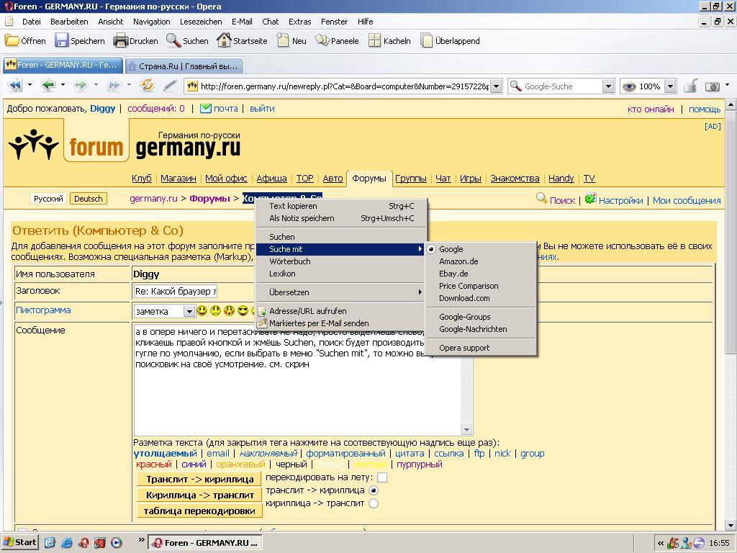
Task: Expand the 'заметка' pictogram dropdown
Action: pyautogui.click(x=189, y=311)
